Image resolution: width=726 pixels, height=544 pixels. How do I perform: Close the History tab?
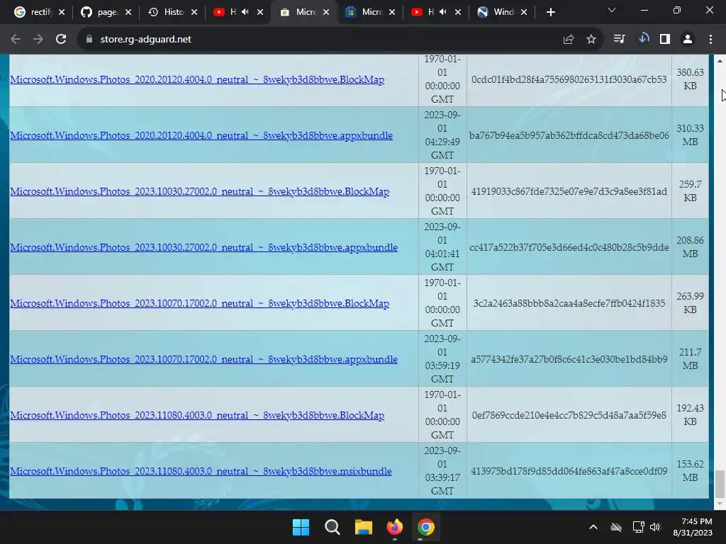[x=194, y=12]
